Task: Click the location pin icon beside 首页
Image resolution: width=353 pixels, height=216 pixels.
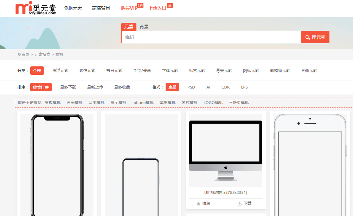Action: coord(19,54)
